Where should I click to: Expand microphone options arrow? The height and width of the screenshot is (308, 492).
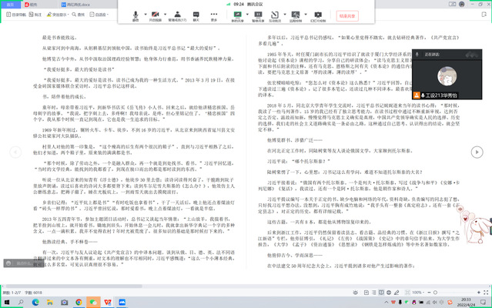click(x=146, y=14)
